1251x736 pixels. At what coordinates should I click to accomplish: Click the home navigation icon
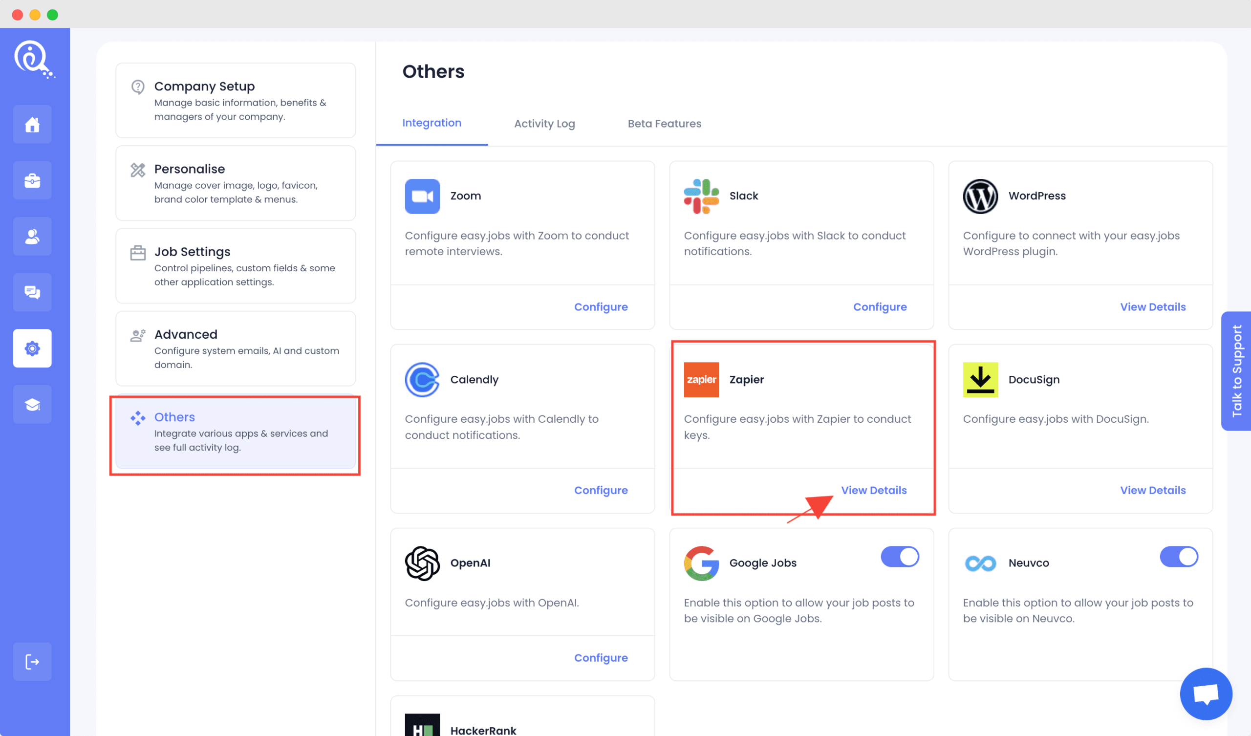[32, 125]
